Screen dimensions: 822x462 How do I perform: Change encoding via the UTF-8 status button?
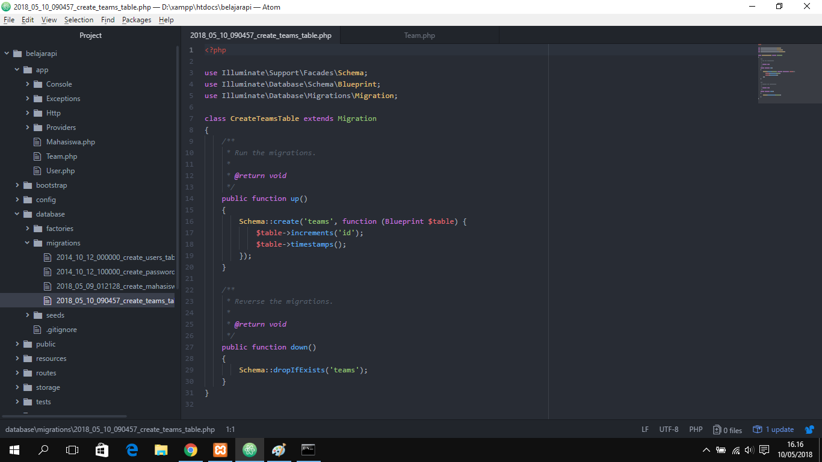pyautogui.click(x=669, y=429)
